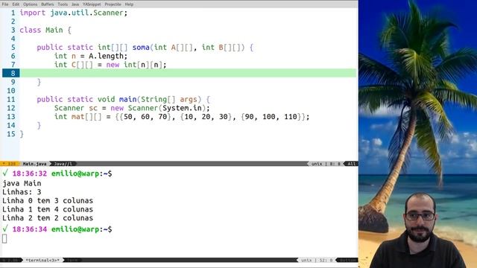Screen dimensions: 477x268
Task: Click the terminal prompt at 18:36:34
Action: tap(57, 229)
